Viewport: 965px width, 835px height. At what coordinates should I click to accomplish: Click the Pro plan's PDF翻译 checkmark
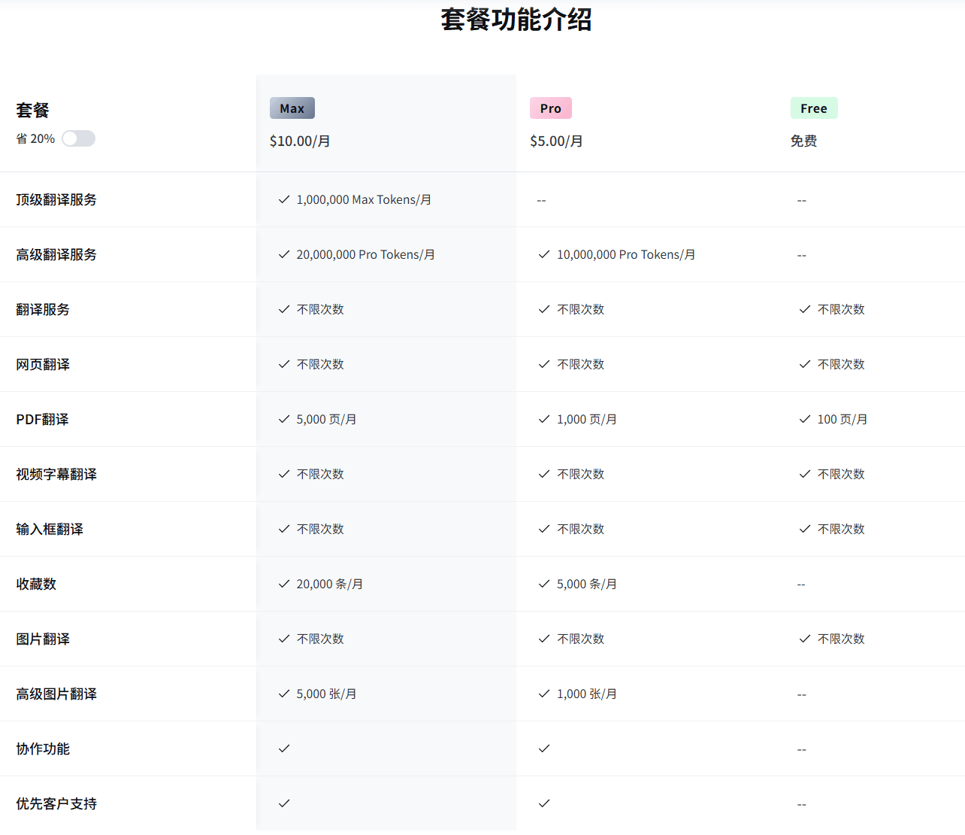(543, 419)
